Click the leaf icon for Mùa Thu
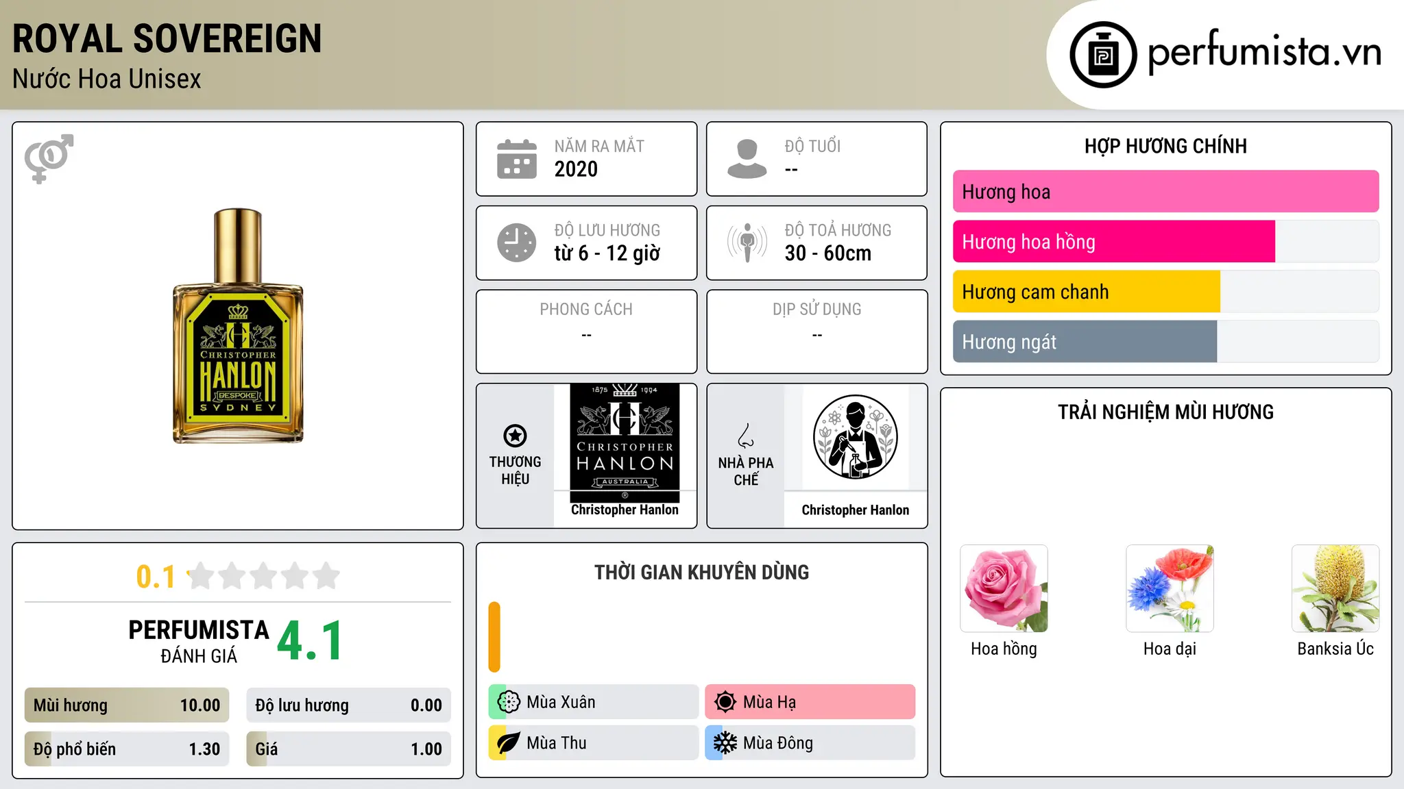 [509, 743]
